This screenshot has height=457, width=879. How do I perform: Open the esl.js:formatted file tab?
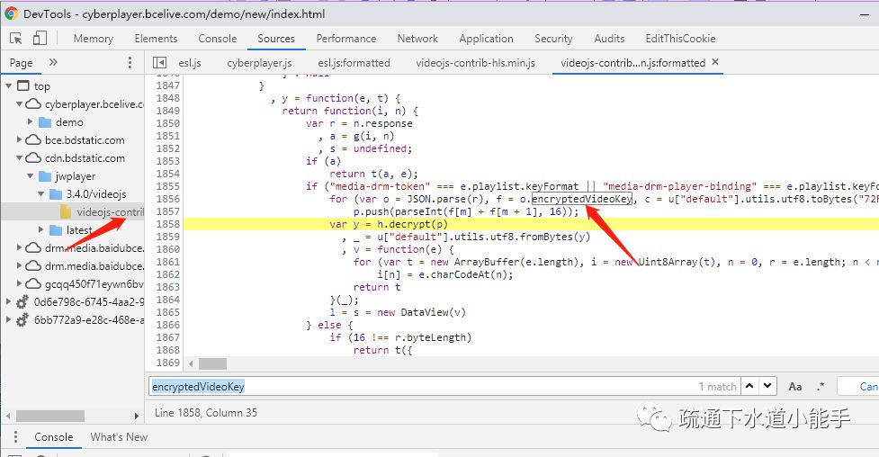(354, 63)
